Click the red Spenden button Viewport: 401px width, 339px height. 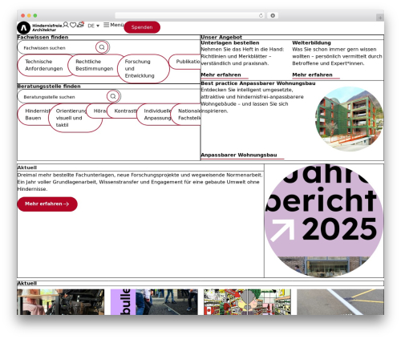[x=142, y=27]
